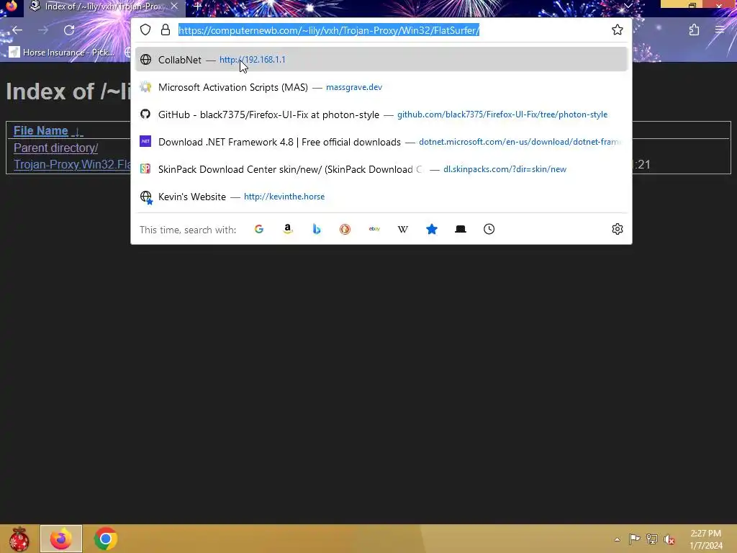Viewport: 737px width, 553px height.
Task: Open search settings gear icon
Action: click(x=617, y=229)
